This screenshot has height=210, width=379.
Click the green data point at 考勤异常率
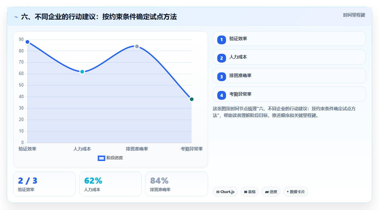point(192,99)
